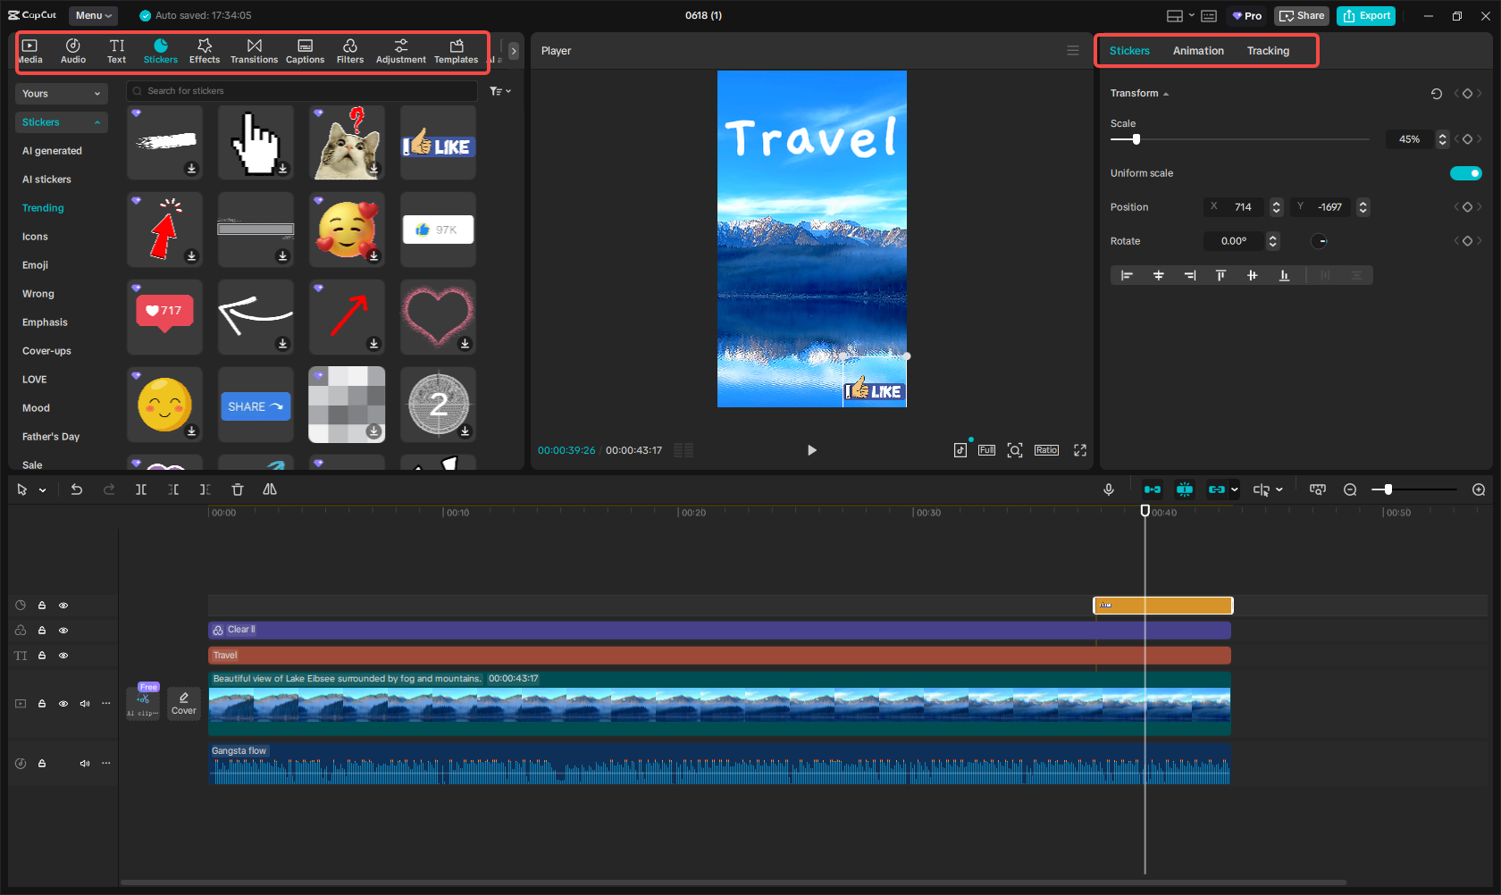Click the record voiceover microphone icon
This screenshot has height=895, width=1501.
(1109, 489)
